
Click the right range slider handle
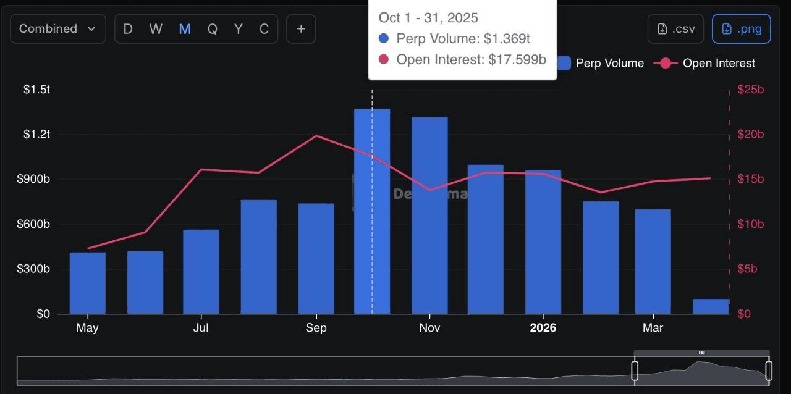769,371
